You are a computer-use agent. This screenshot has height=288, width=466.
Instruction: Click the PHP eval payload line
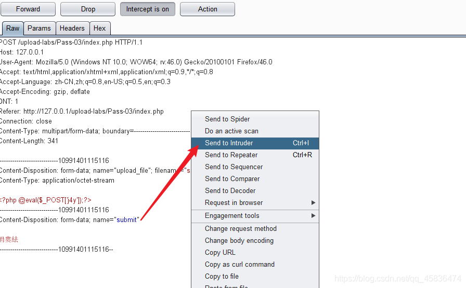point(45,200)
